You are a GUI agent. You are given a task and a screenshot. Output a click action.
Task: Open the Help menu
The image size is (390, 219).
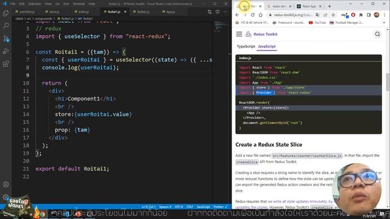click(92, 4)
